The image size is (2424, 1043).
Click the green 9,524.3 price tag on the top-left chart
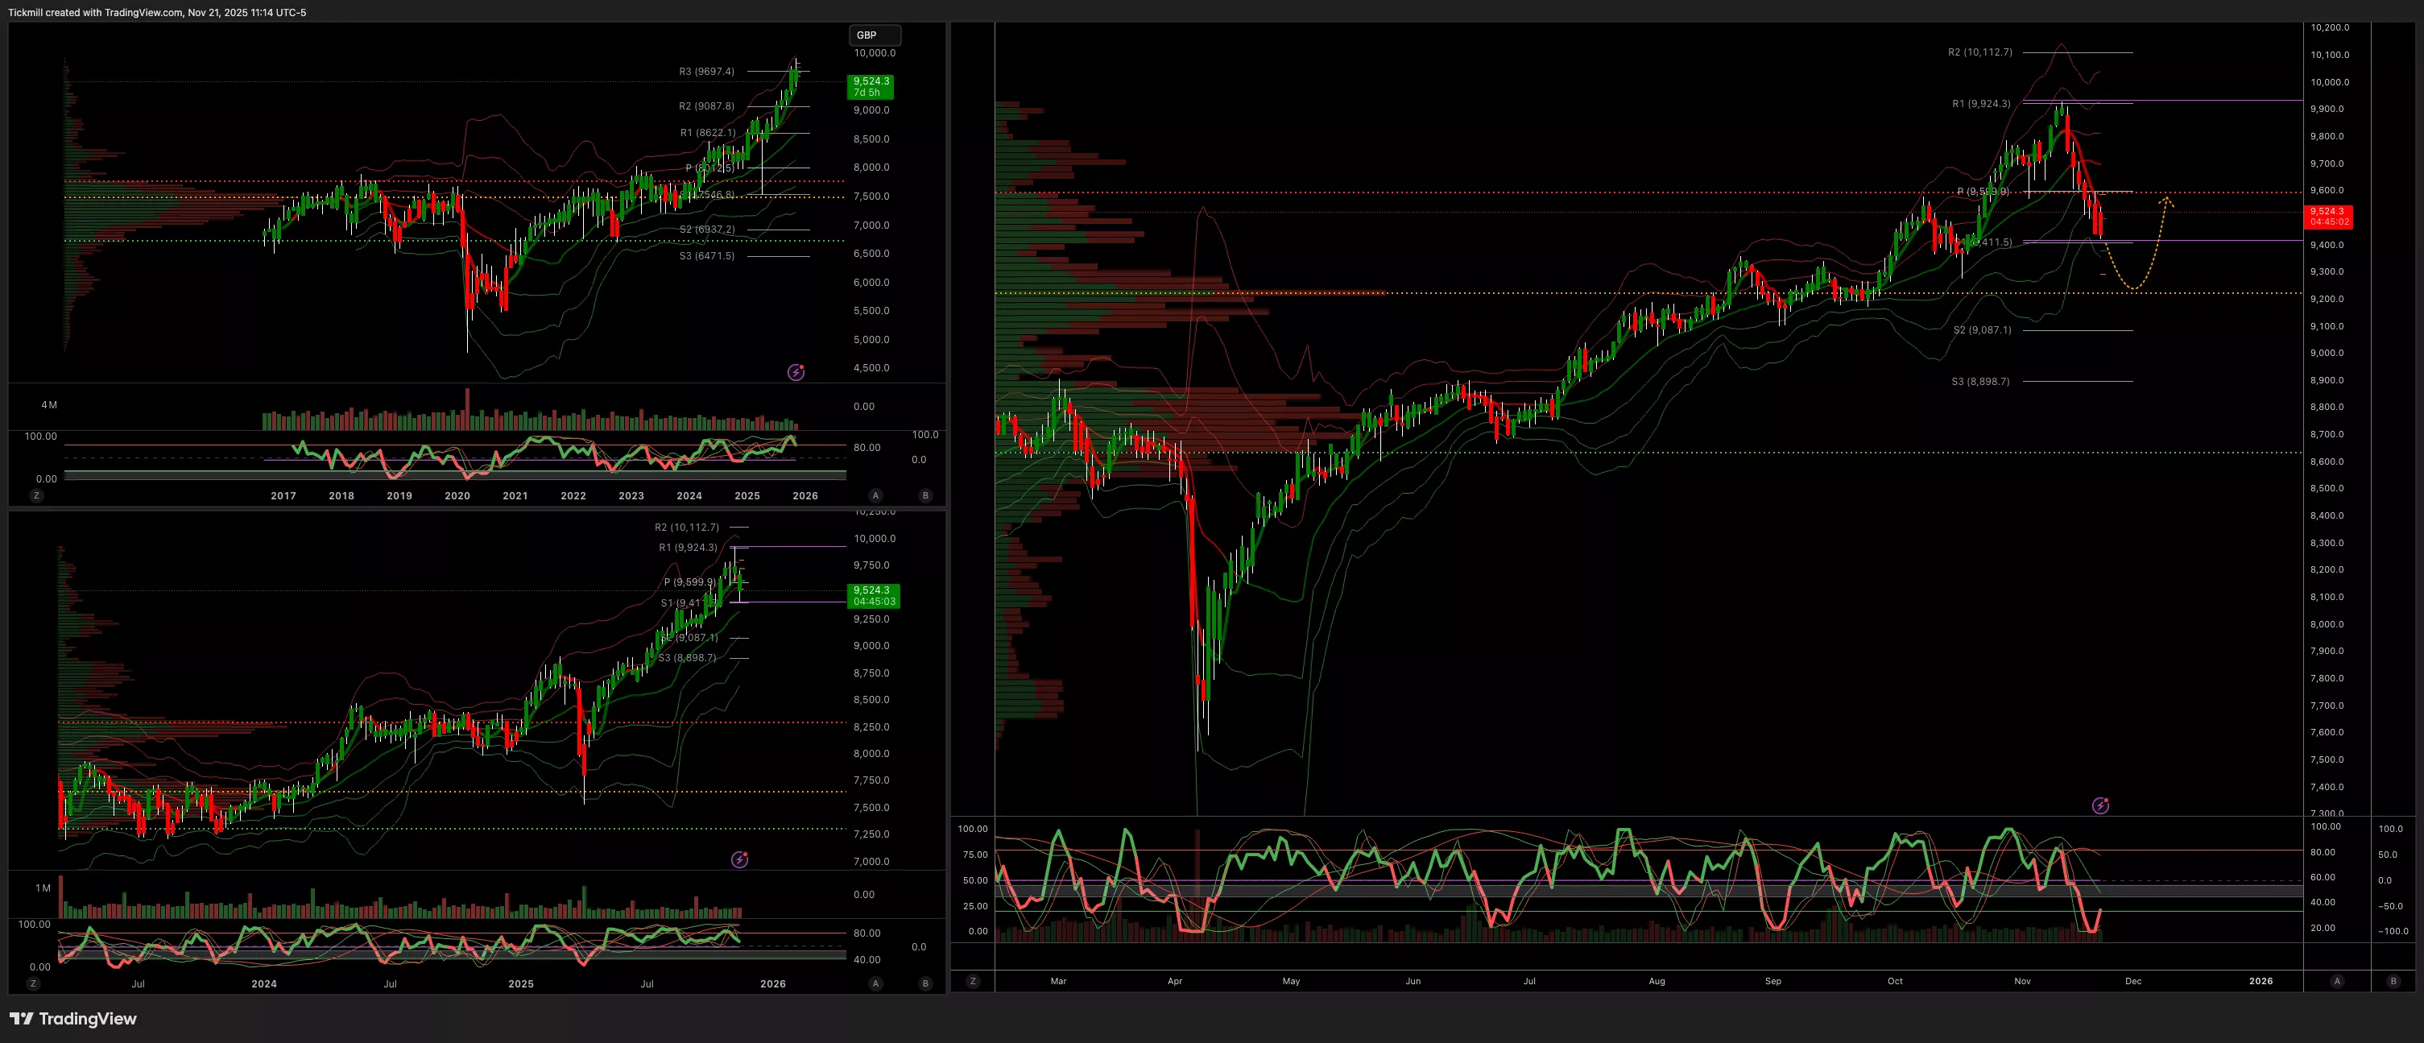(x=871, y=87)
